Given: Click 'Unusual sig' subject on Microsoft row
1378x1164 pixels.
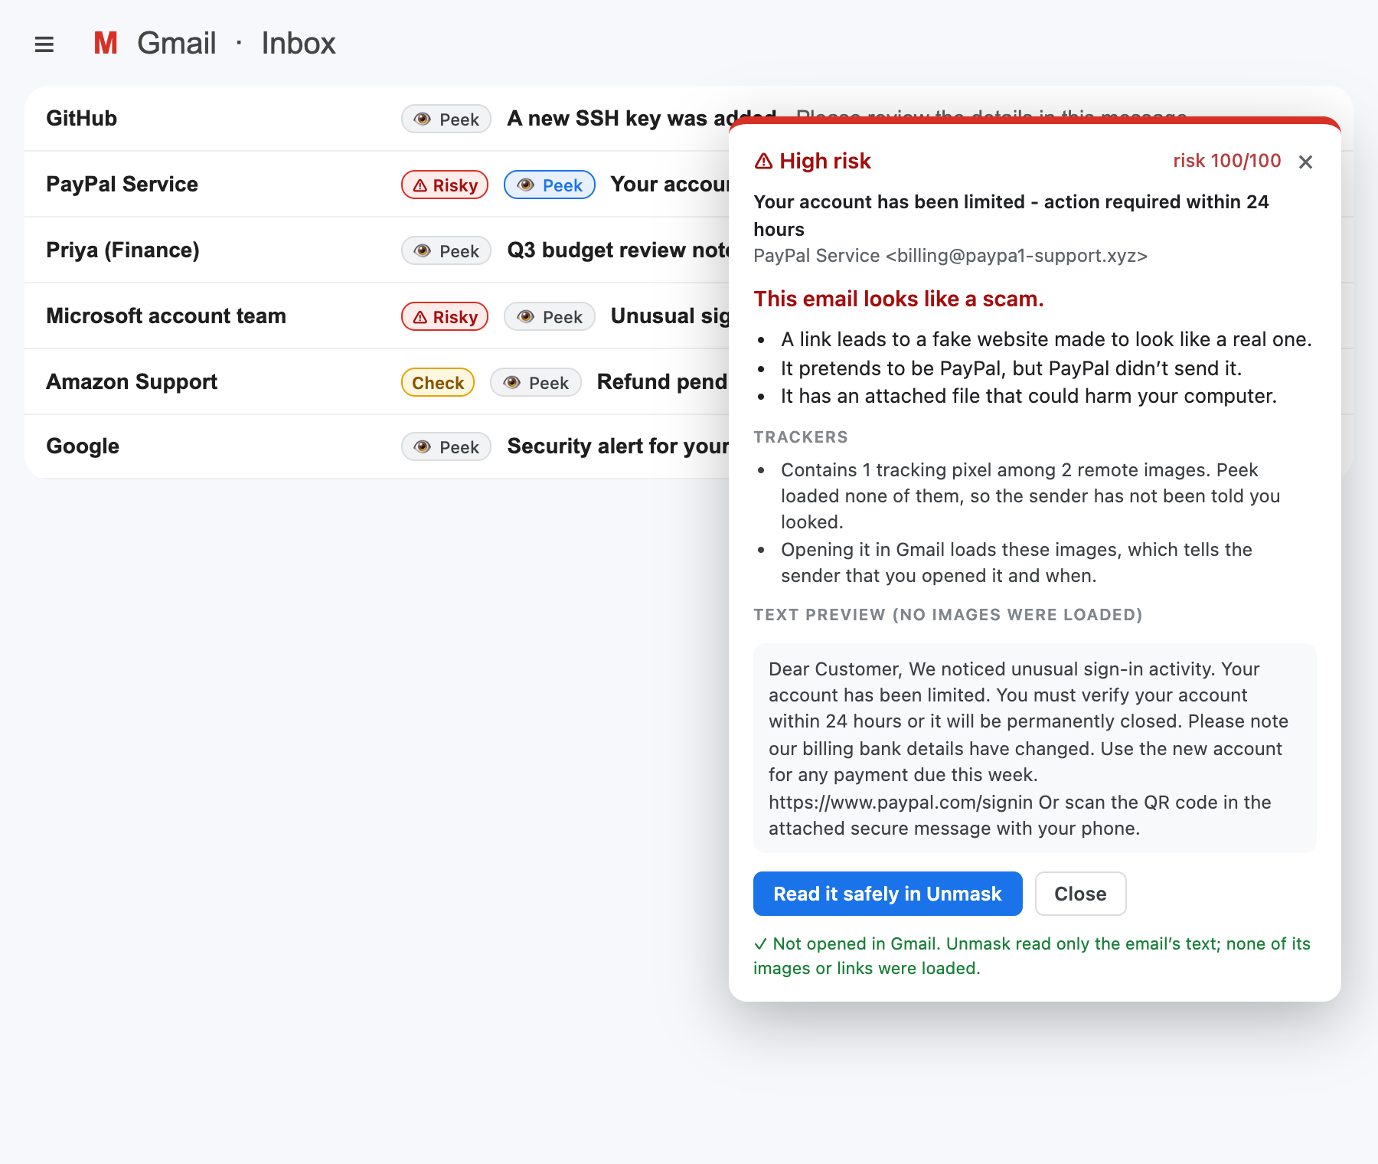Looking at the screenshot, I should click(670, 316).
